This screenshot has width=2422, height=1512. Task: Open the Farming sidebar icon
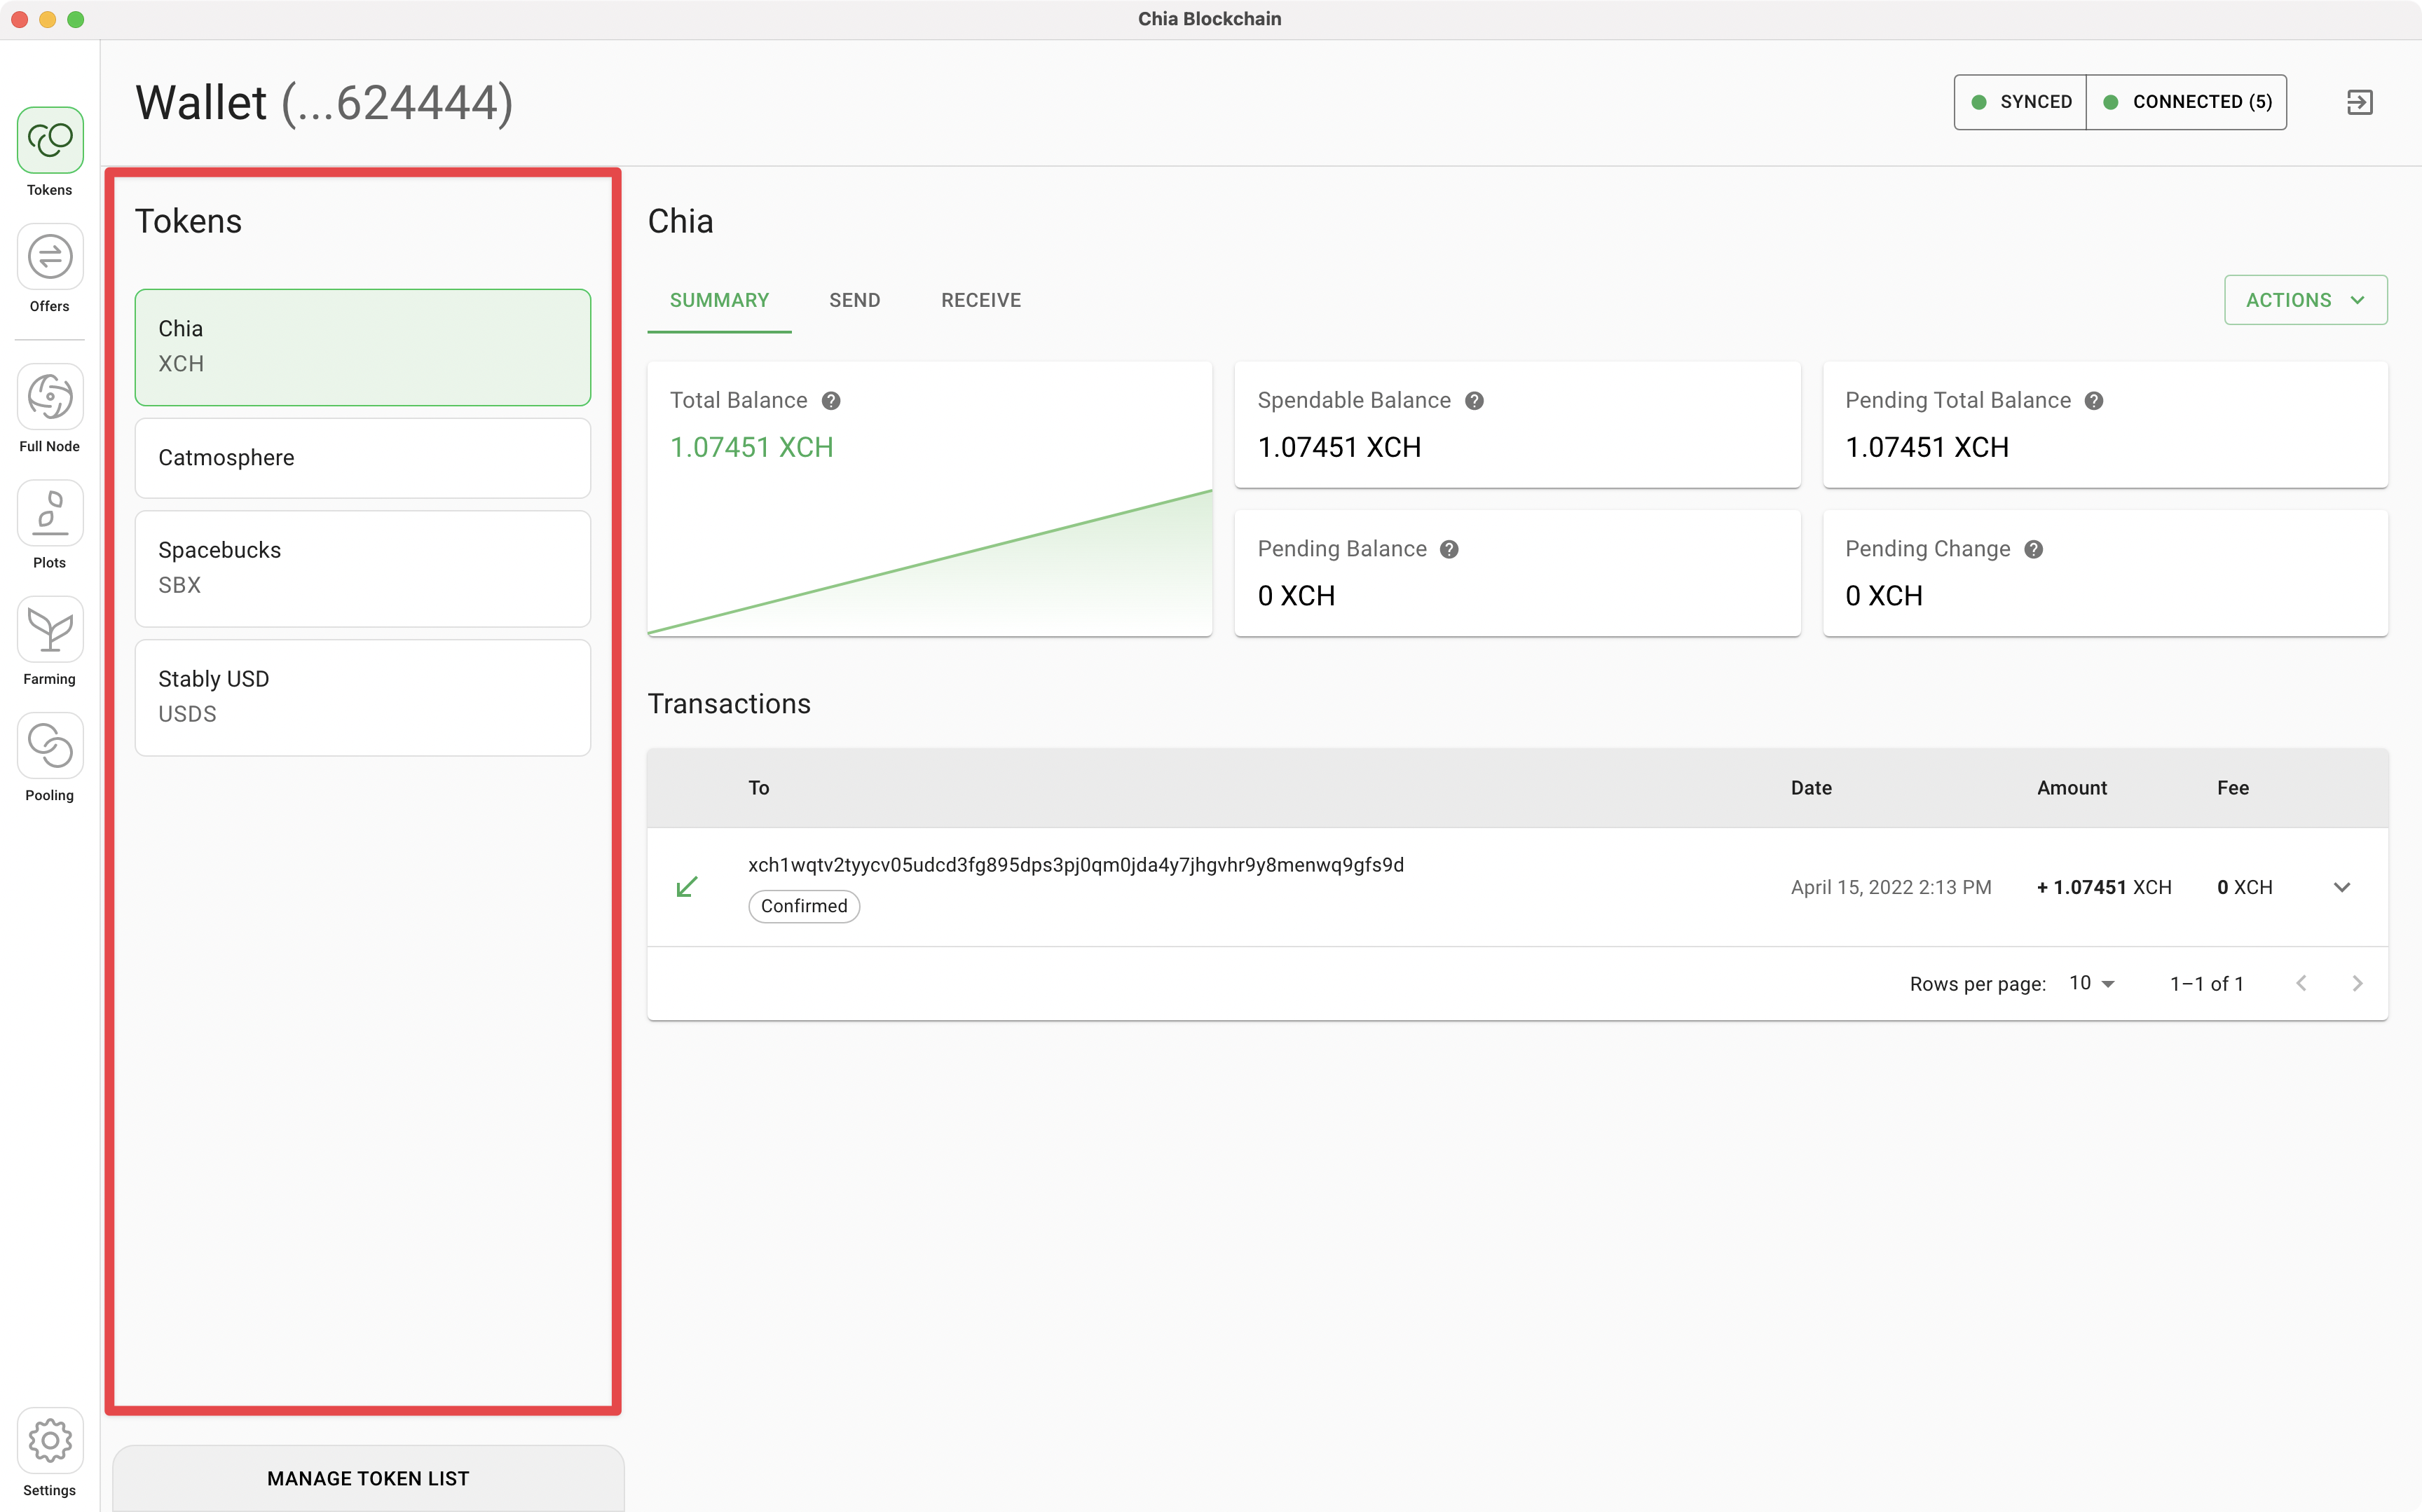50,630
